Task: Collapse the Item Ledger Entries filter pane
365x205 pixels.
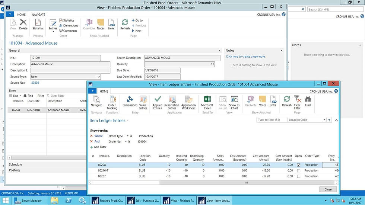Action: [336, 120]
